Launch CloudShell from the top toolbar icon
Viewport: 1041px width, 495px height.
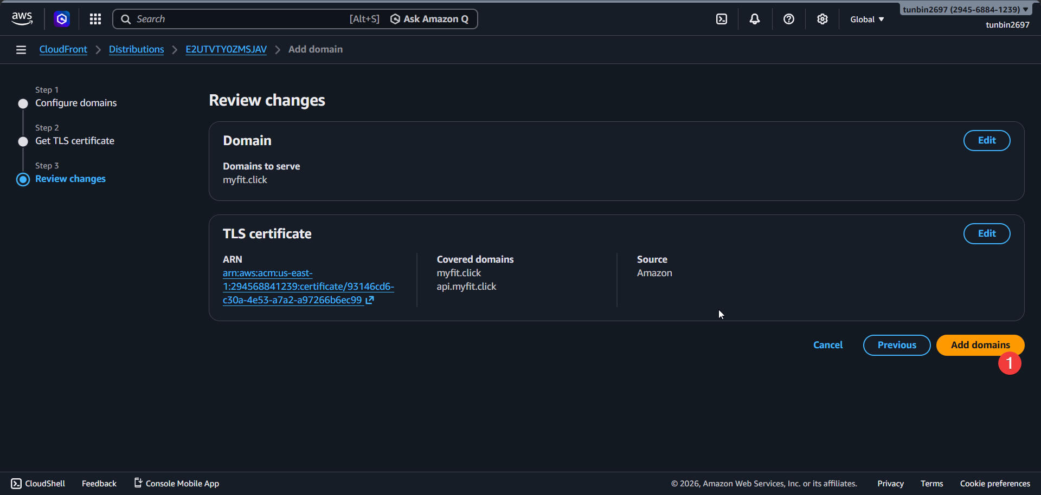click(722, 19)
